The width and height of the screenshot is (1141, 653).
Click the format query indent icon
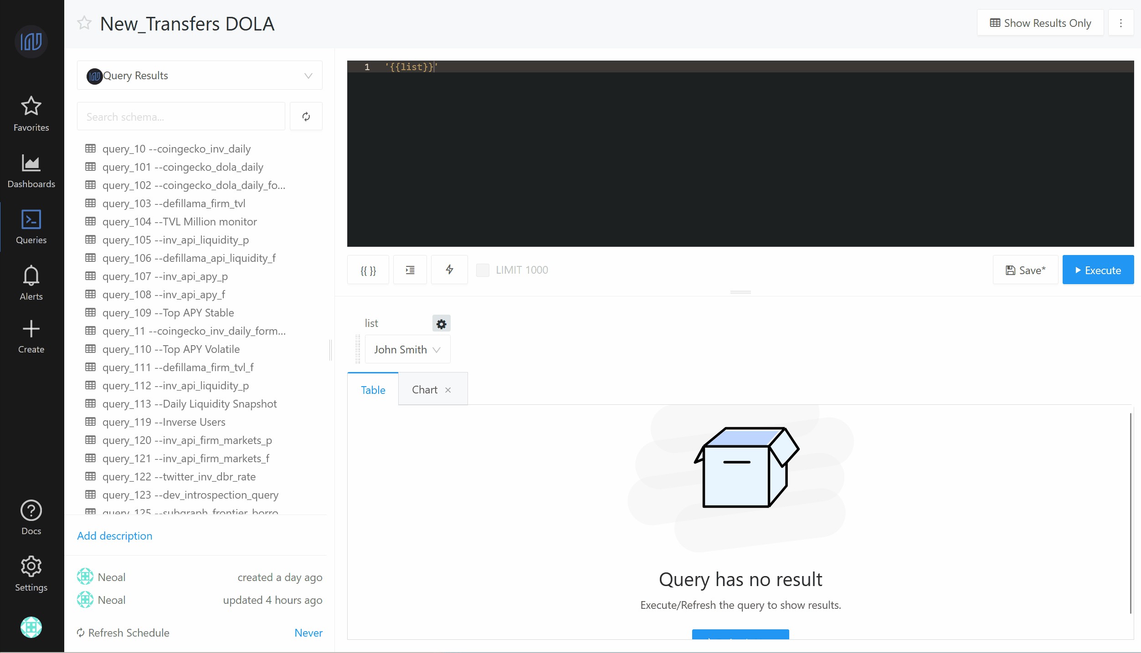[x=410, y=270]
